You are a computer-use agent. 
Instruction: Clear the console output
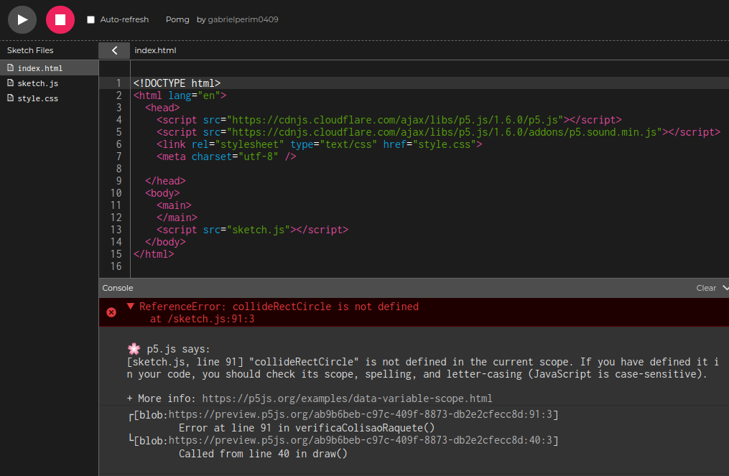[706, 288]
